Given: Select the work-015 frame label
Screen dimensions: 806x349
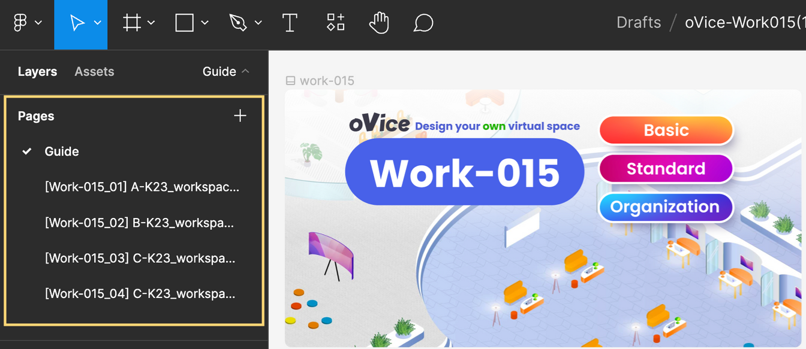Looking at the screenshot, I should coord(320,80).
